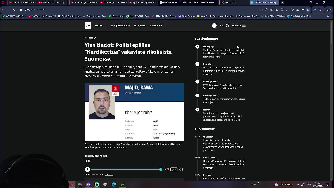Open Abitreenit in Yle header

pyautogui.click(x=156, y=26)
